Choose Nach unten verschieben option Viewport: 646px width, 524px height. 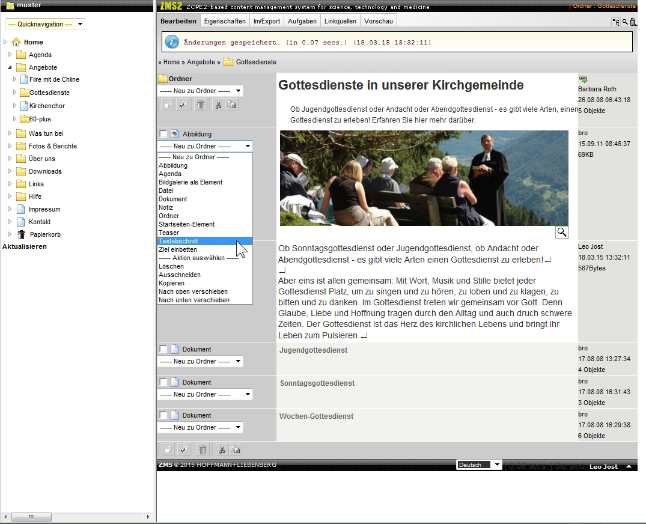pyautogui.click(x=205, y=300)
